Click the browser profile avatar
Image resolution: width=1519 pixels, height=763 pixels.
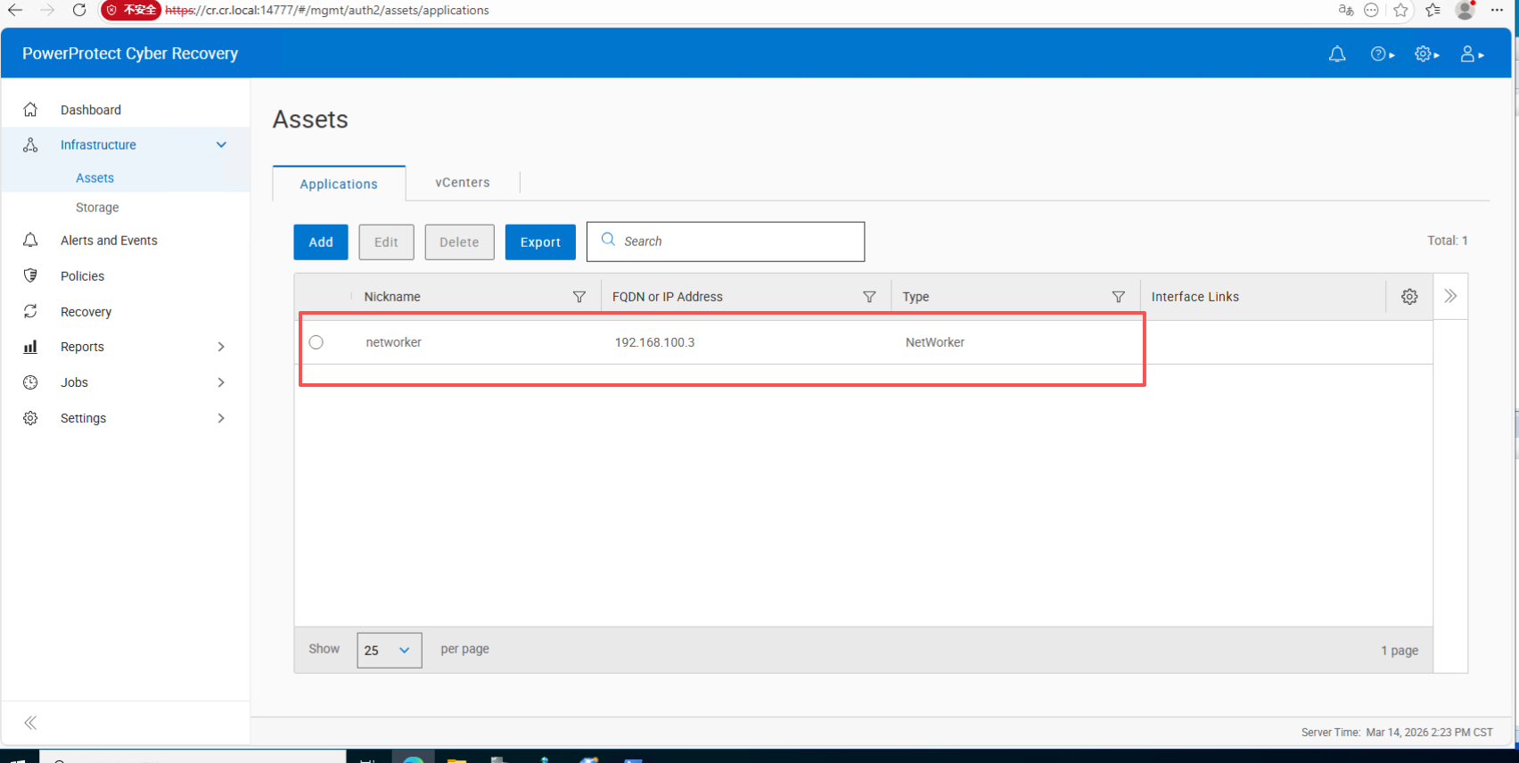click(1465, 10)
